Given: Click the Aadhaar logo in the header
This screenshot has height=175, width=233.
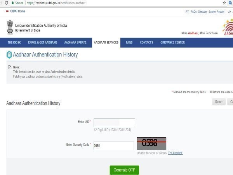Looking at the screenshot, I should coord(228,27).
